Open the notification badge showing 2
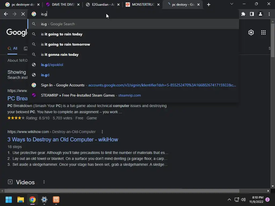Screen dimensions: 275x206 tap(267, 200)
